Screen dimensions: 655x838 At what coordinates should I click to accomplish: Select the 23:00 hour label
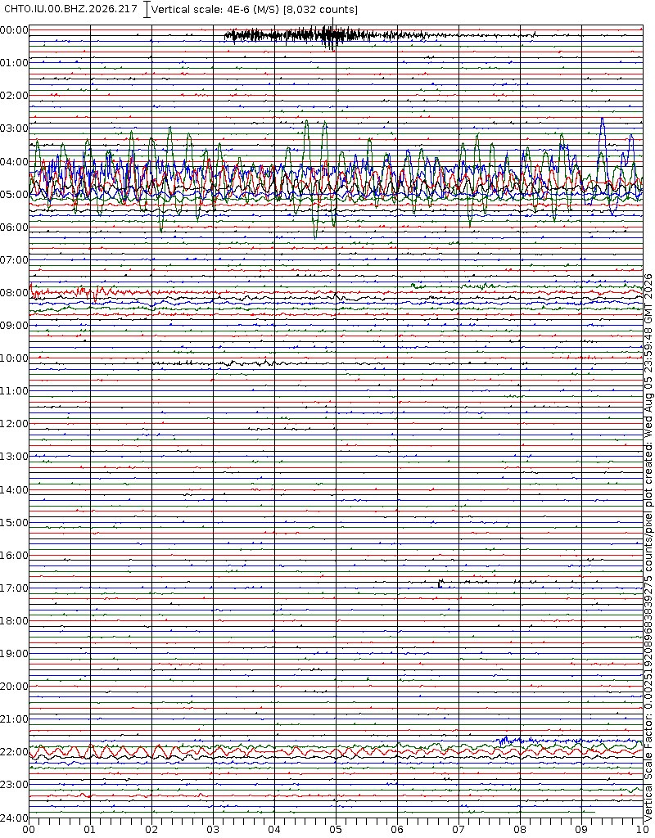(x=15, y=784)
